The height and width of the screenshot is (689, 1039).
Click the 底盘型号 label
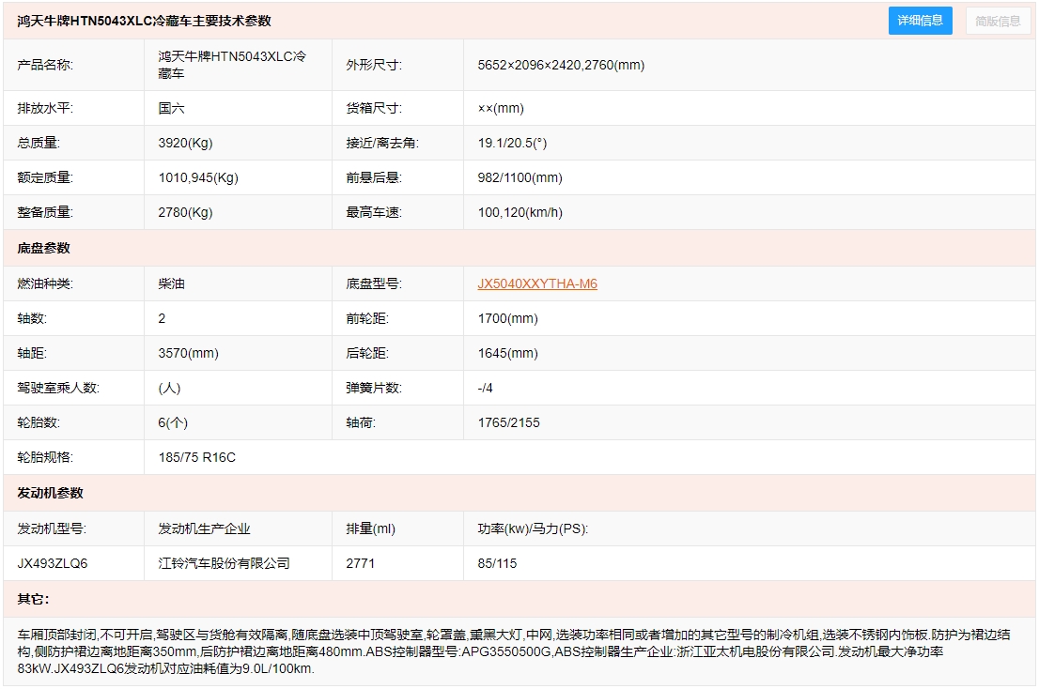coord(374,283)
